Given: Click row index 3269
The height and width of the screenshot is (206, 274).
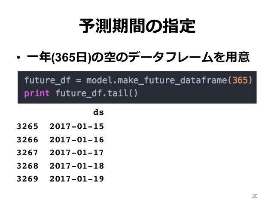Looking at the screenshot, I should point(27,179).
